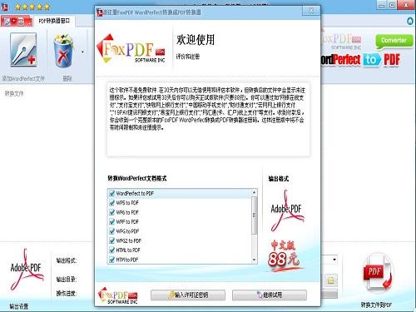Viewport: 416px width, 312px height.
Task: Click the 转换文件 list header
Action: coord(14,94)
